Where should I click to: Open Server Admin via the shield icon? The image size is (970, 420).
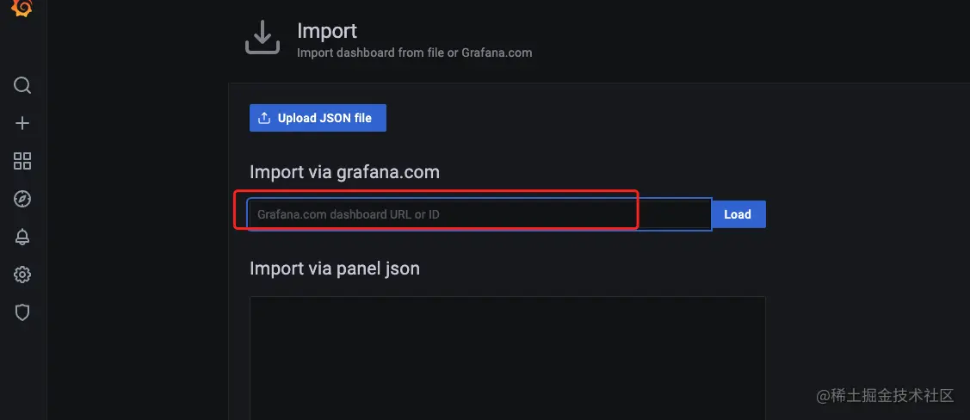tap(22, 312)
